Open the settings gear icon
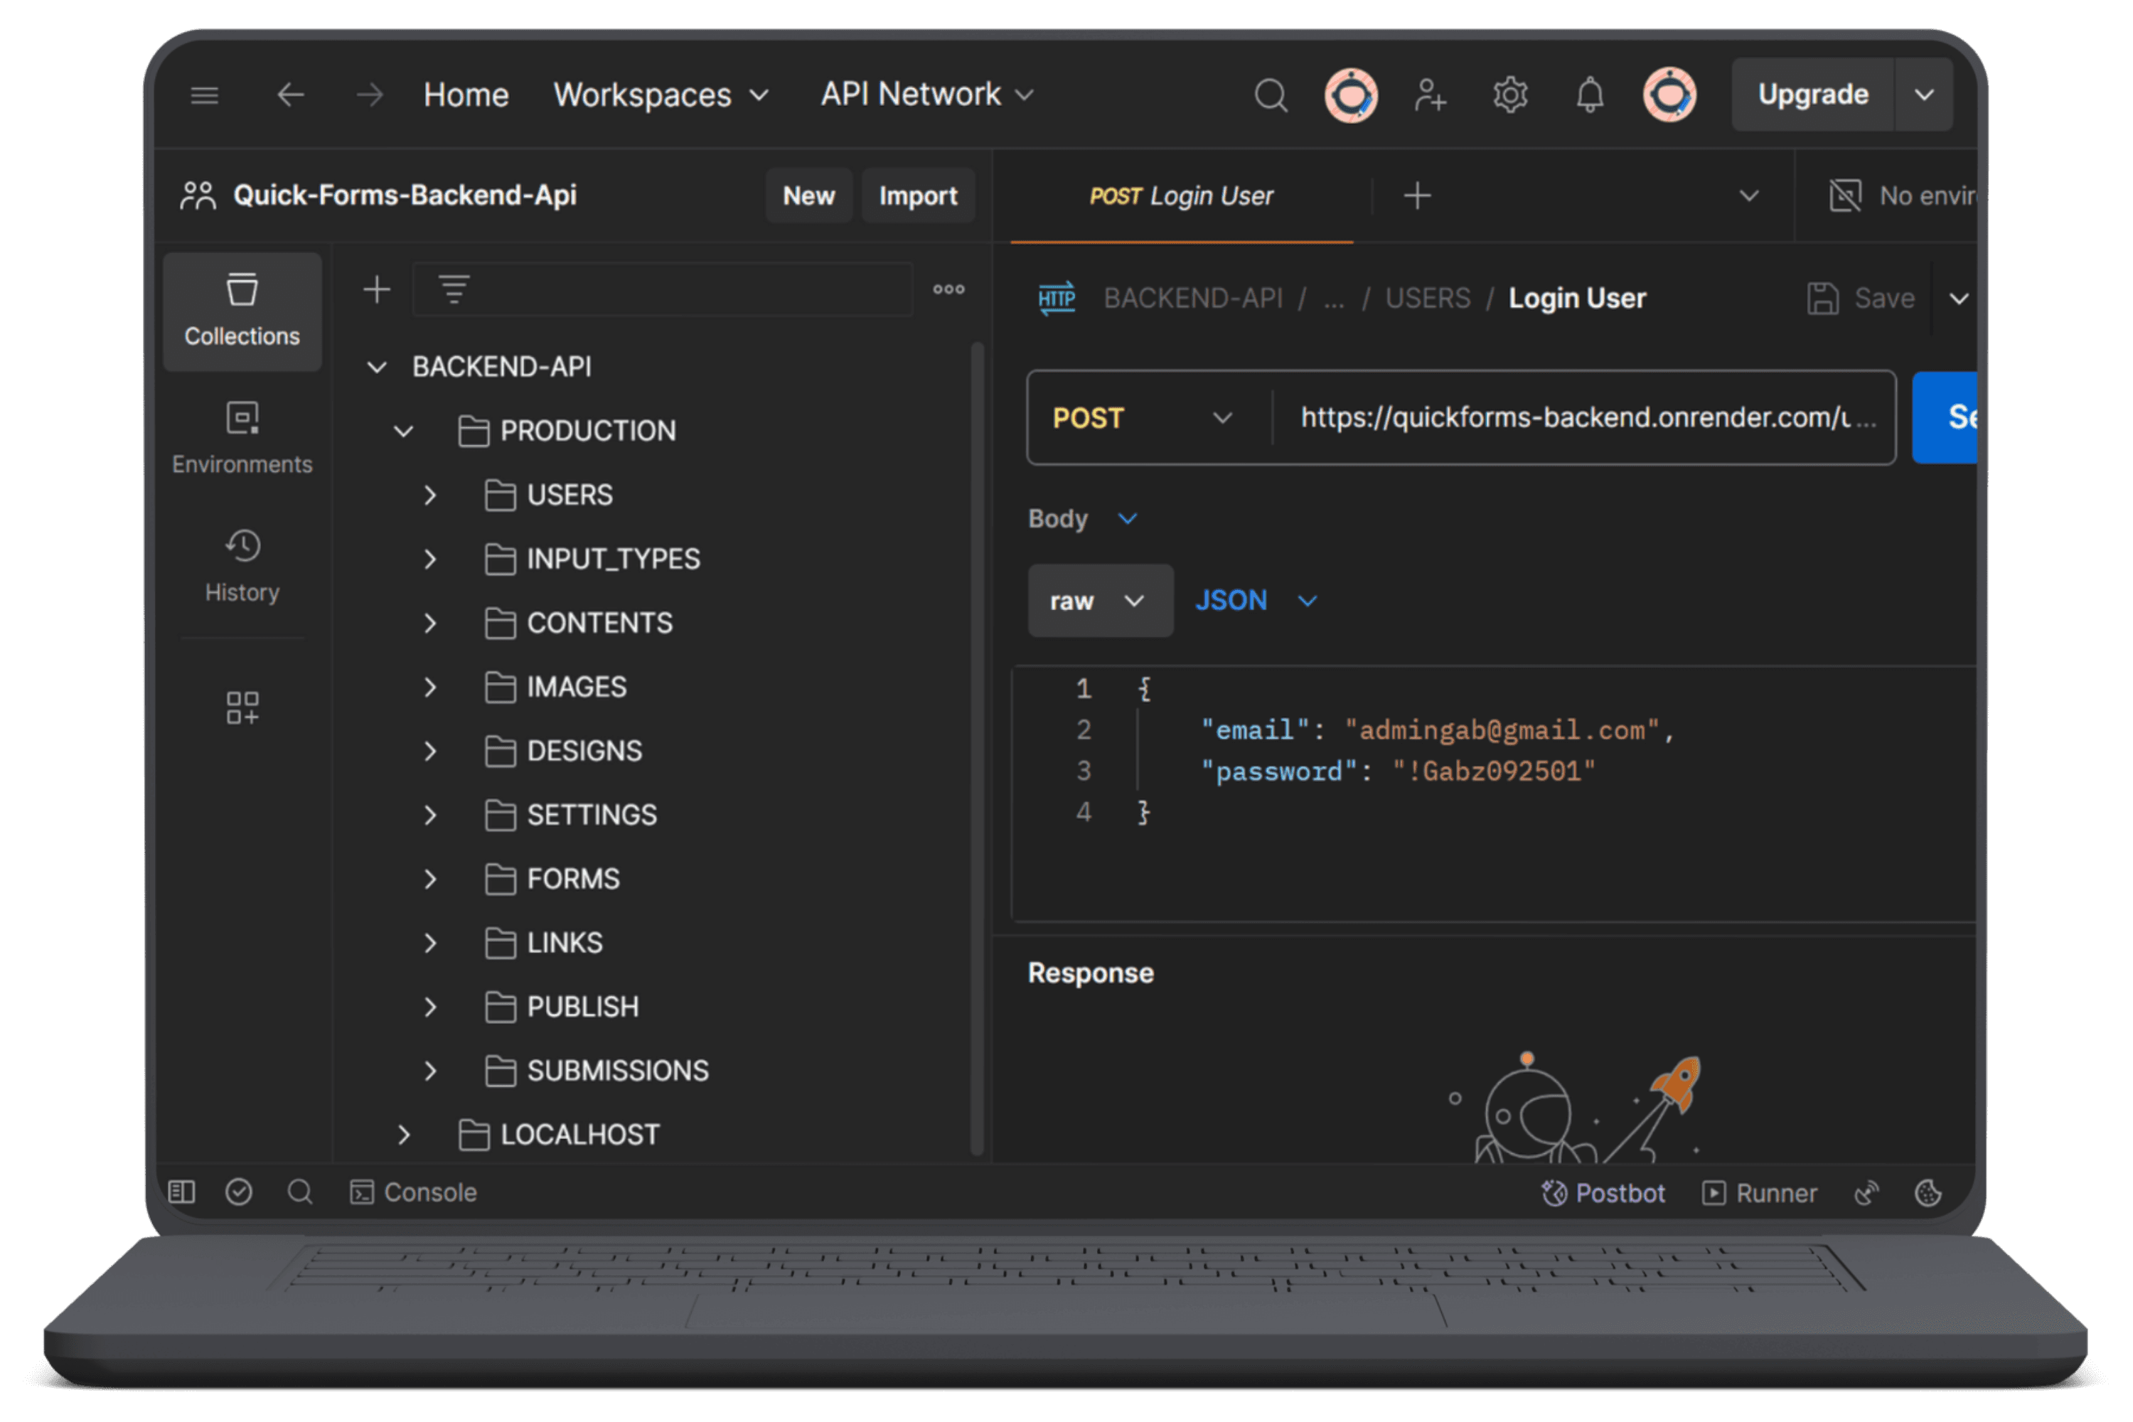The image size is (2133, 1422). [1510, 95]
